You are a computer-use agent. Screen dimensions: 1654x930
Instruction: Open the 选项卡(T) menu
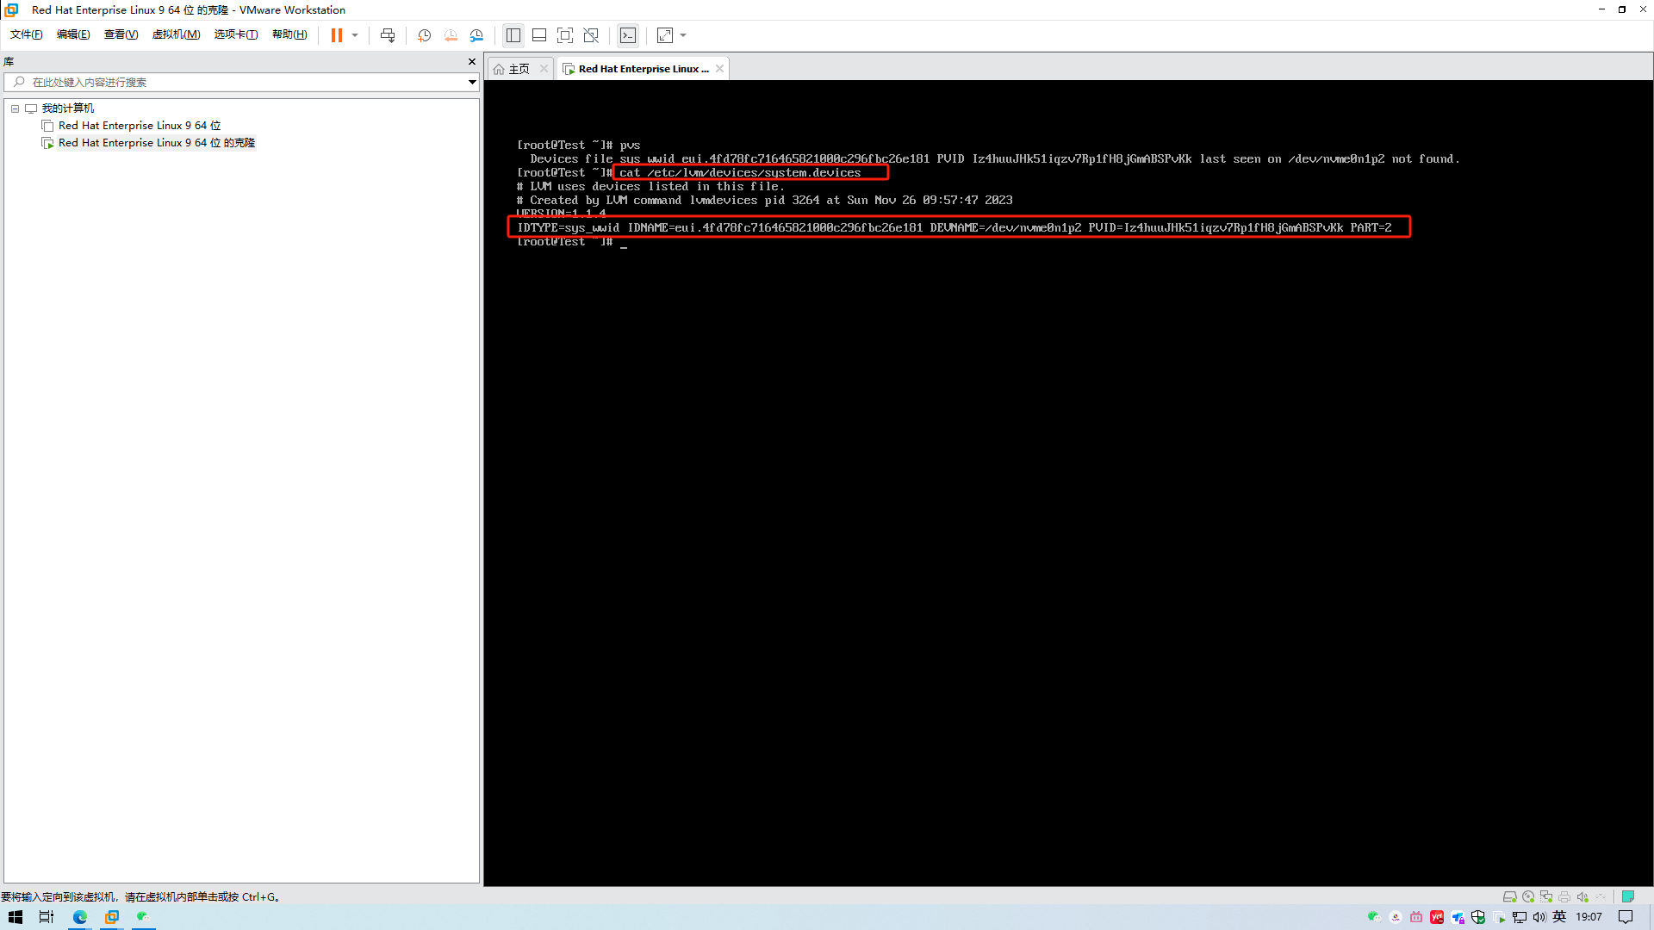[236, 34]
